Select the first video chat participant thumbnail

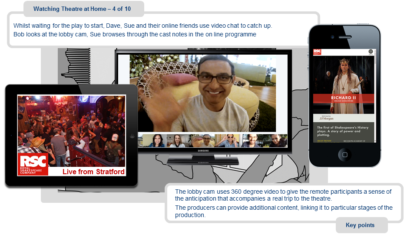[157, 141]
